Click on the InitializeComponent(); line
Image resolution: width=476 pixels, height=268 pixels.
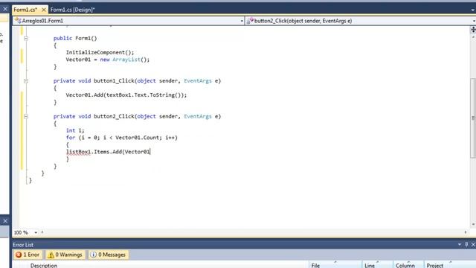100,53
